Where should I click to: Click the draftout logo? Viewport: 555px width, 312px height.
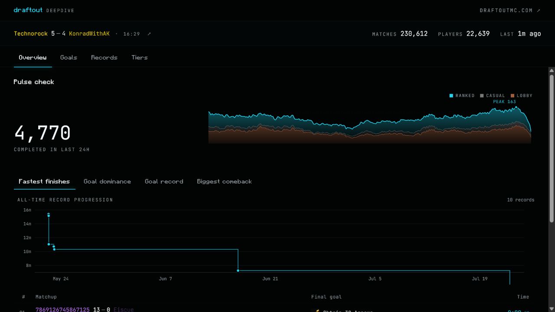[28, 10]
